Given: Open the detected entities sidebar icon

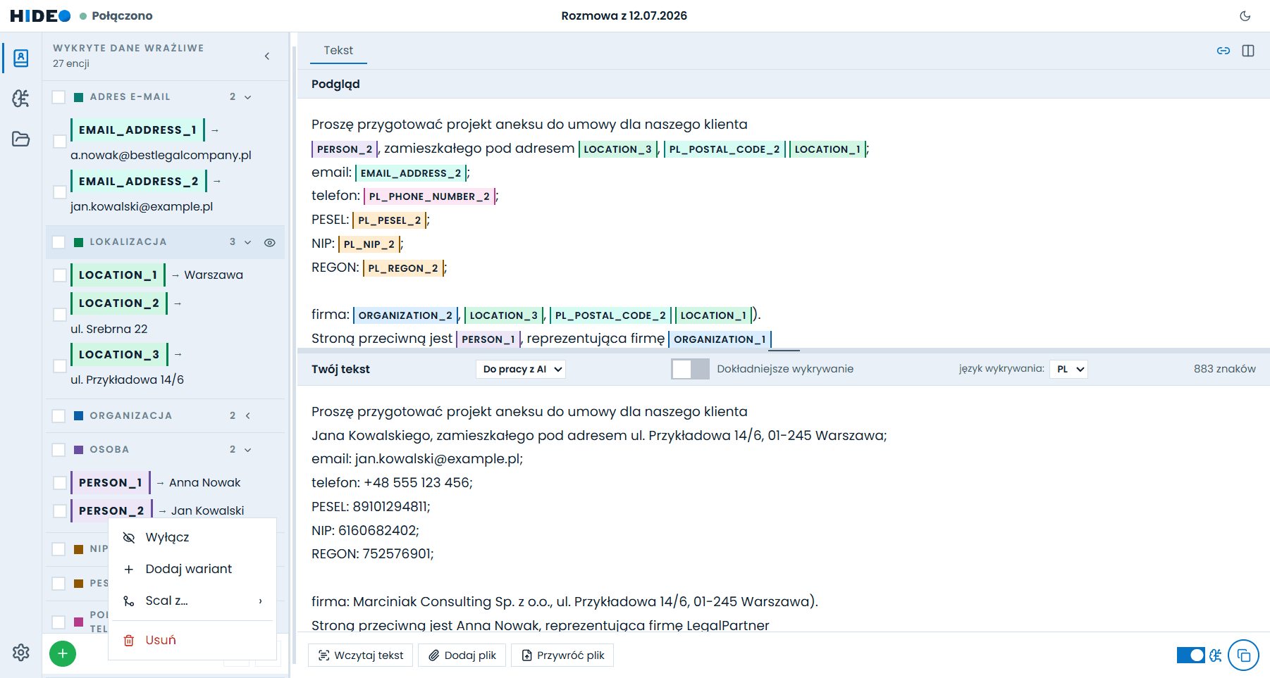Looking at the screenshot, I should [21, 58].
